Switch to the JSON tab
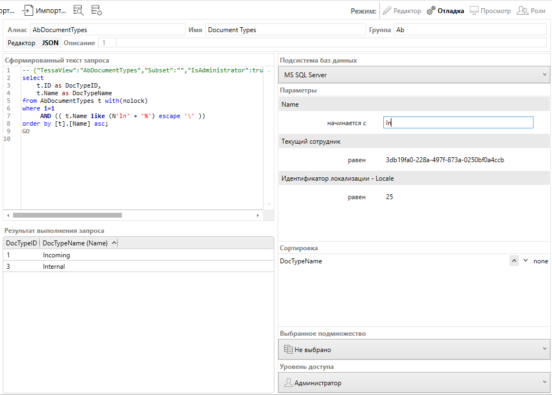 [50, 42]
